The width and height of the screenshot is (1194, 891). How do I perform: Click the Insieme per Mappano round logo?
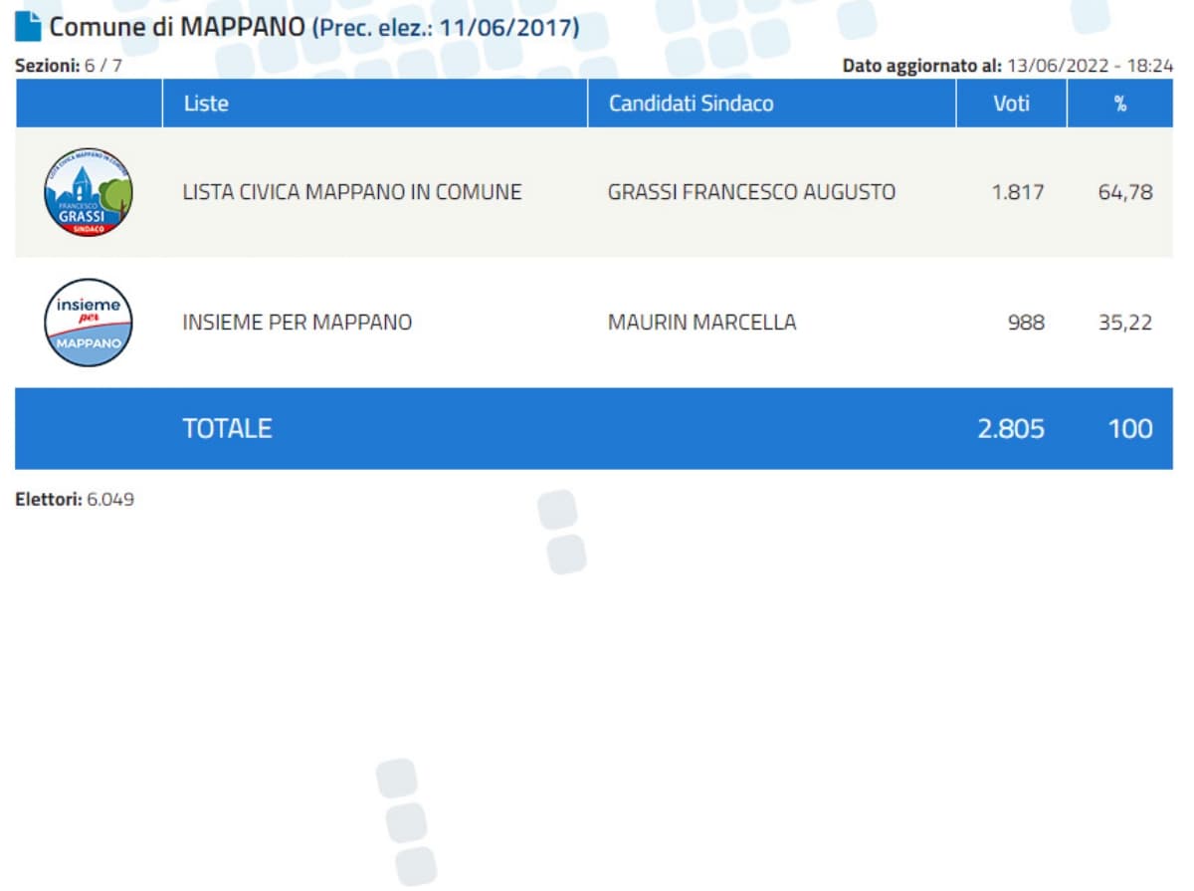pyautogui.click(x=89, y=323)
